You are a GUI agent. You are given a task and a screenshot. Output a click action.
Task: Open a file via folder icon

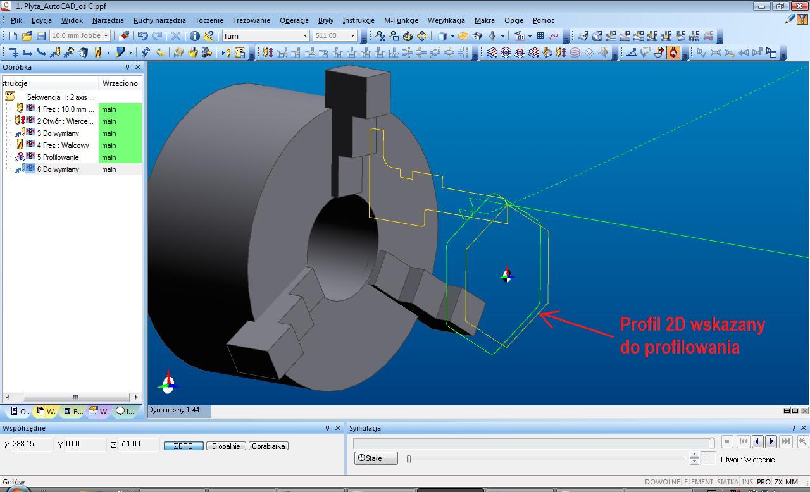[x=27, y=35]
